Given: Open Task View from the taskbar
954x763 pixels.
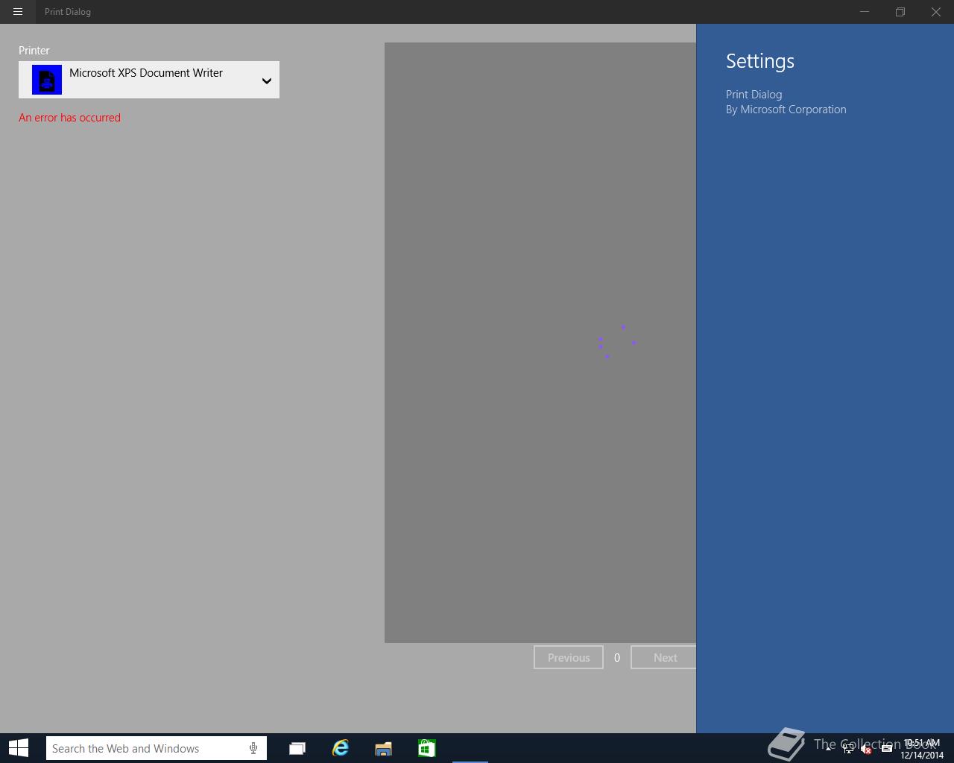Looking at the screenshot, I should point(297,748).
